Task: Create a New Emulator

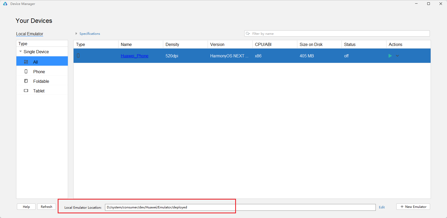Action: coord(413,207)
